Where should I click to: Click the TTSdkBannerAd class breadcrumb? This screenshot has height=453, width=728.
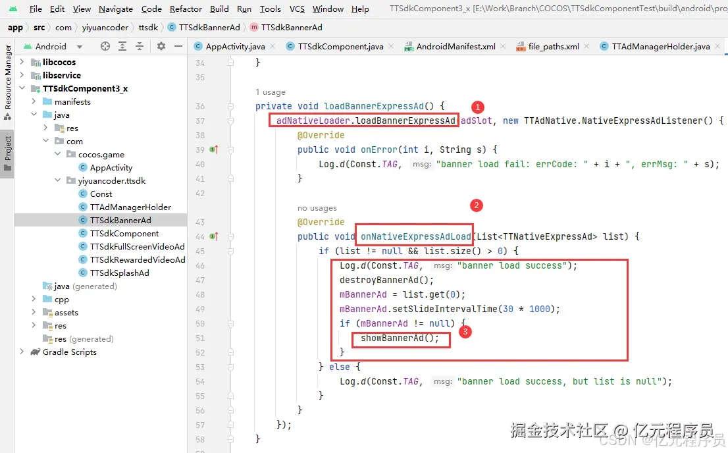coord(204,28)
